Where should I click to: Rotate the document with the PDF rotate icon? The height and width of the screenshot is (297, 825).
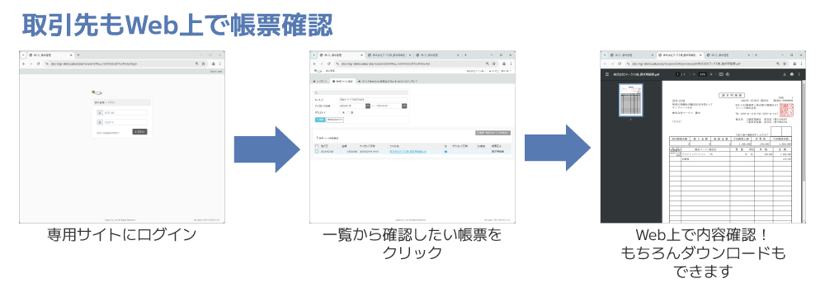coord(728,74)
